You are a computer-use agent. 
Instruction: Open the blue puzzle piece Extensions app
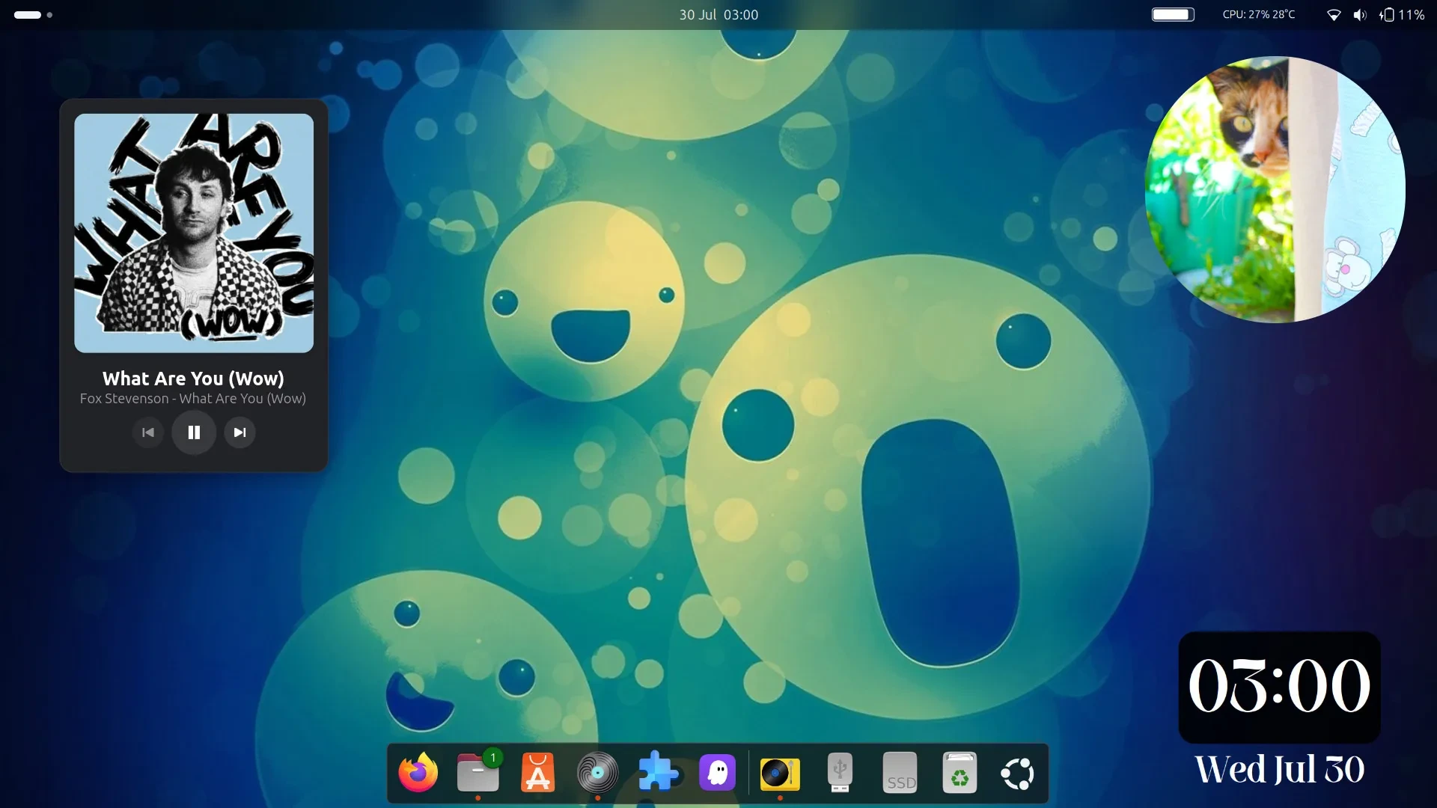click(x=657, y=773)
